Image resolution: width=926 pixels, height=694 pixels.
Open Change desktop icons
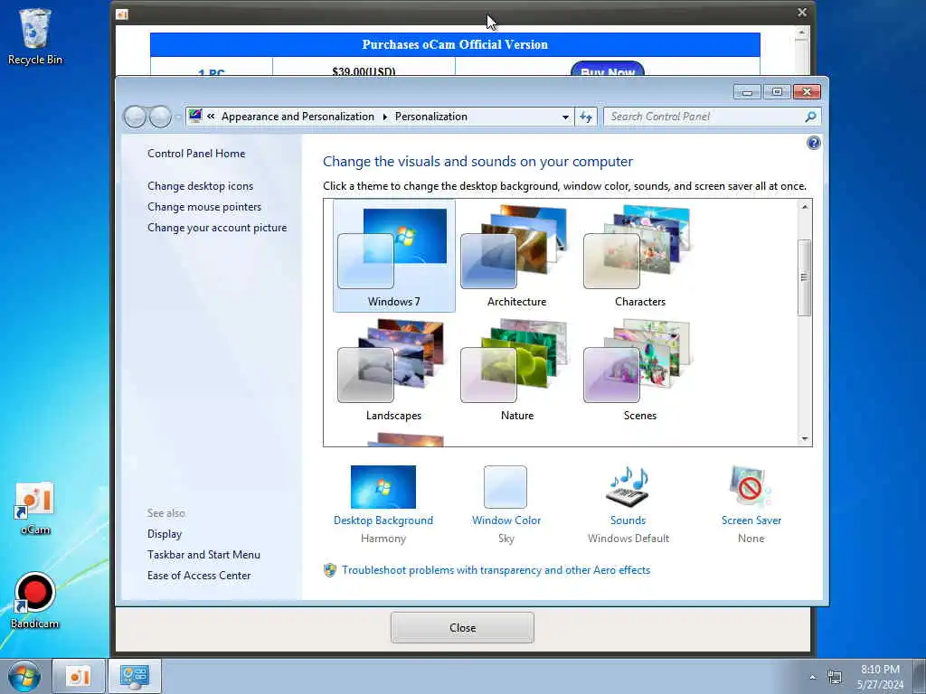pyautogui.click(x=200, y=186)
